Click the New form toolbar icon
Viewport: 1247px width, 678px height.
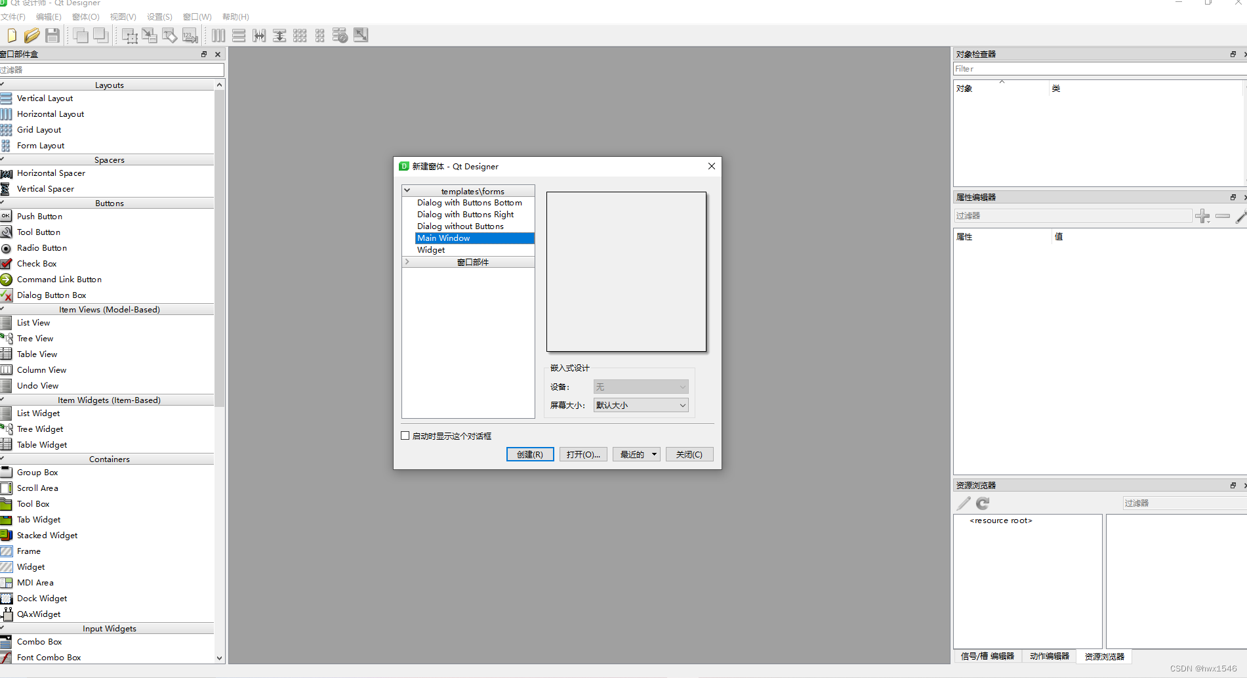(12, 35)
